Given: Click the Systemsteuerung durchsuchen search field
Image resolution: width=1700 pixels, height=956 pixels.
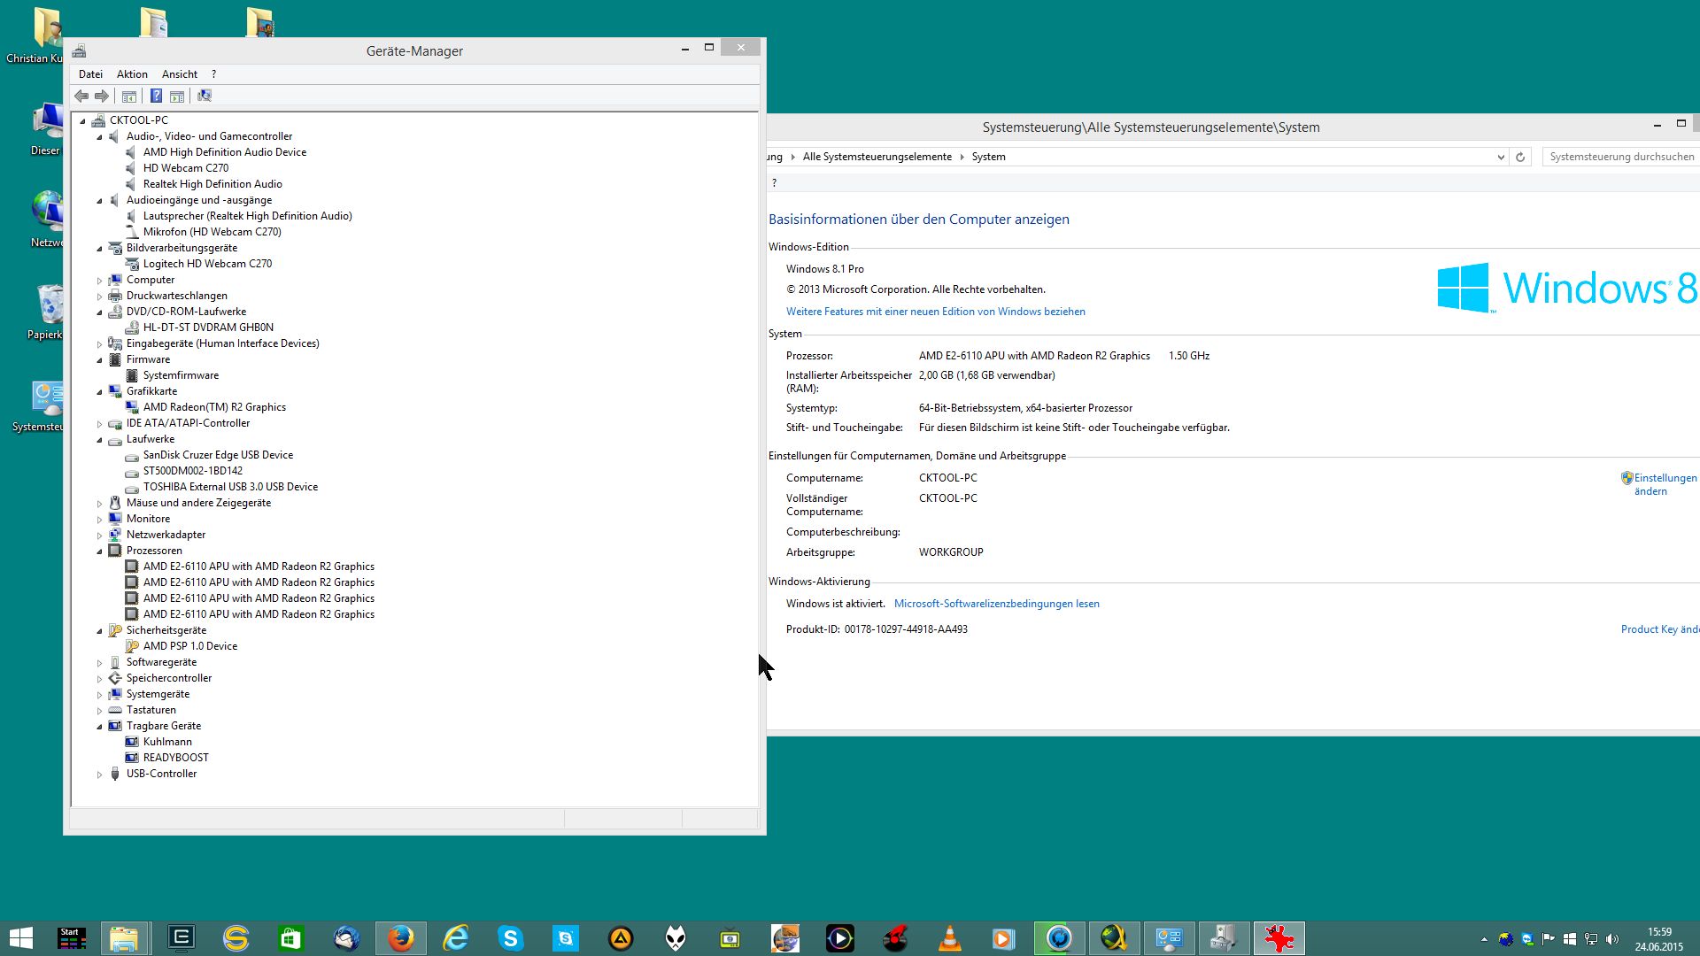Looking at the screenshot, I should (x=1620, y=157).
